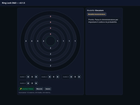The image size is (140, 105).
Task: Select the Anello 3 value field
Action: pyautogui.click(x=75, y=77)
